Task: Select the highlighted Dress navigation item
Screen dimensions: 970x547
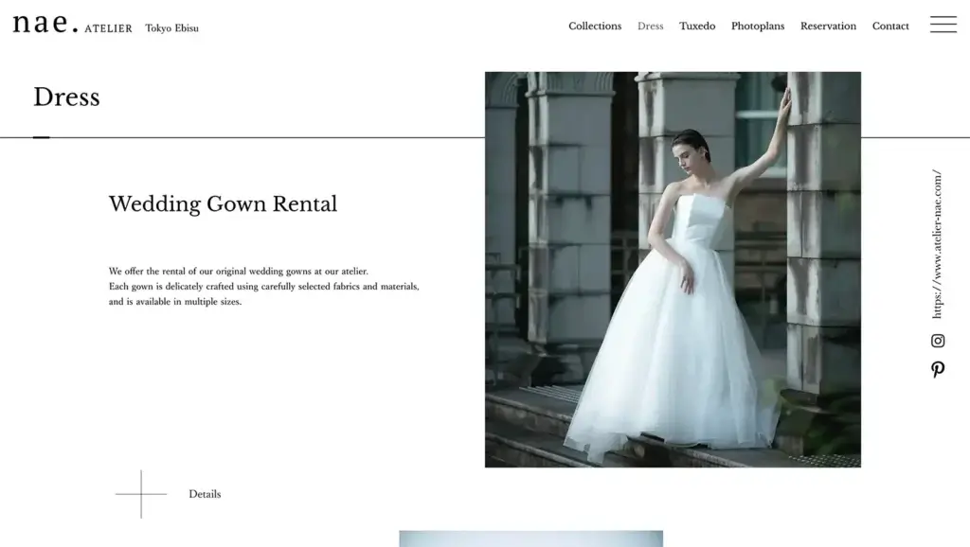Action: click(x=651, y=26)
